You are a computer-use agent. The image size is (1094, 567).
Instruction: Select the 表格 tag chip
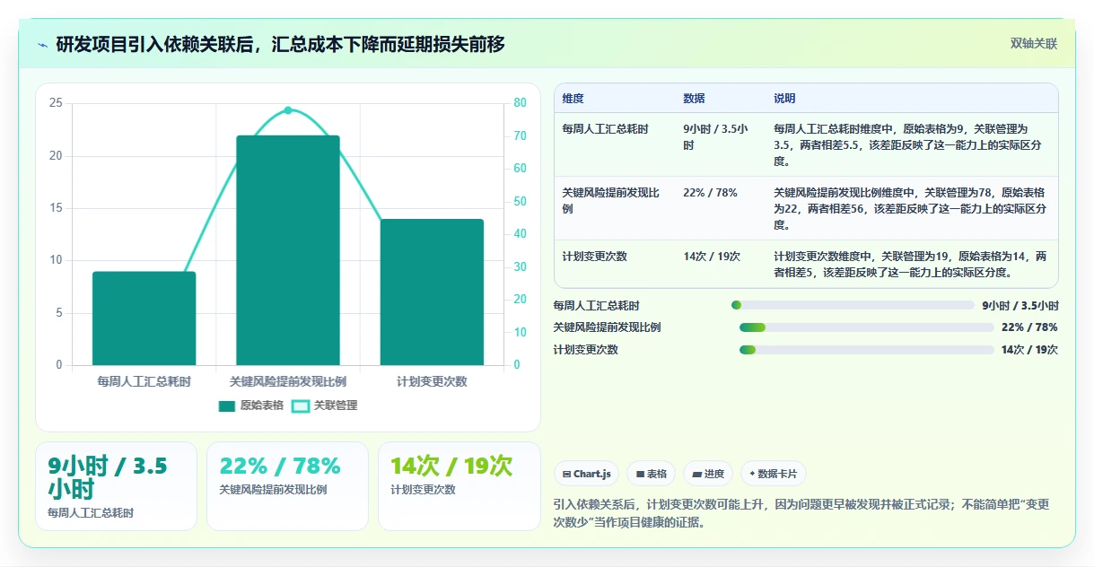(652, 474)
